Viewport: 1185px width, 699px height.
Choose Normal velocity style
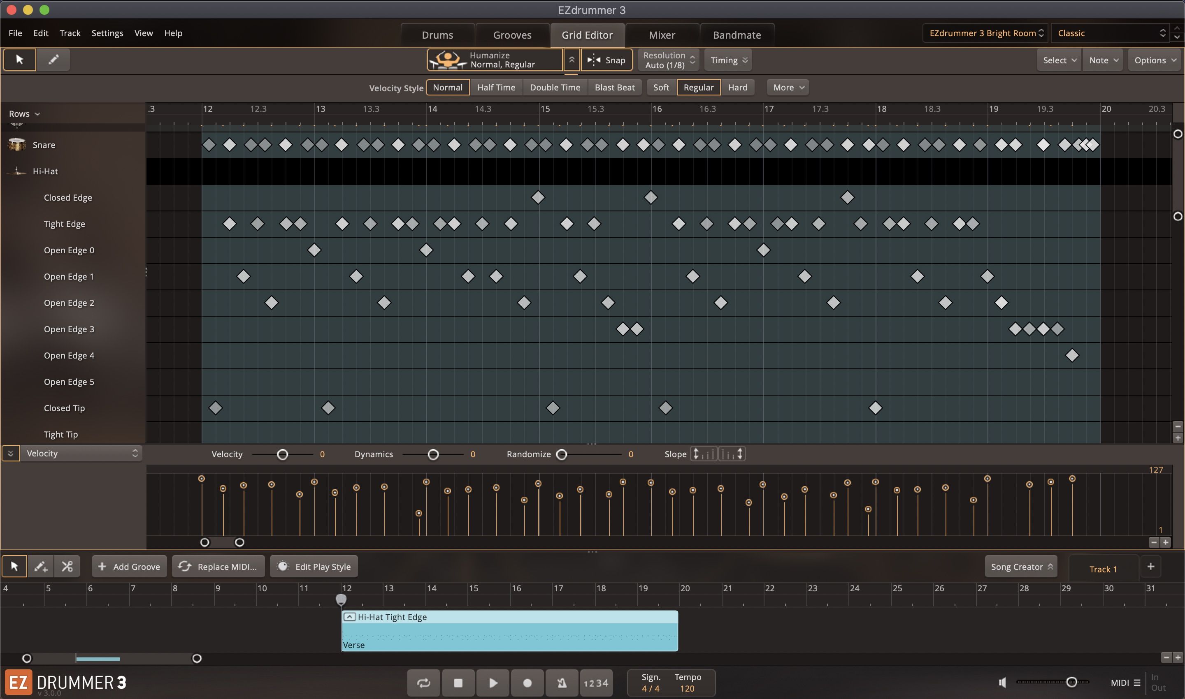pyautogui.click(x=448, y=87)
